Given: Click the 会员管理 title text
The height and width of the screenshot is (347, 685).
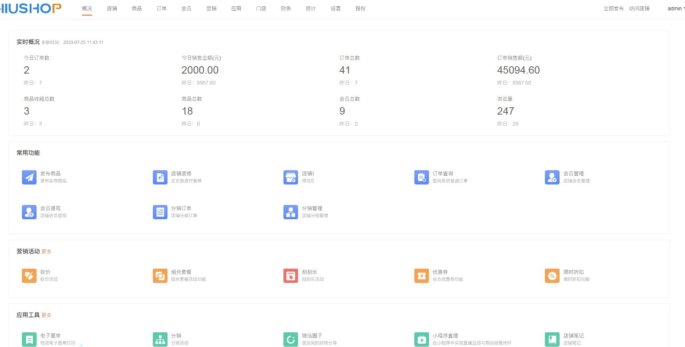Looking at the screenshot, I should pos(573,173).
